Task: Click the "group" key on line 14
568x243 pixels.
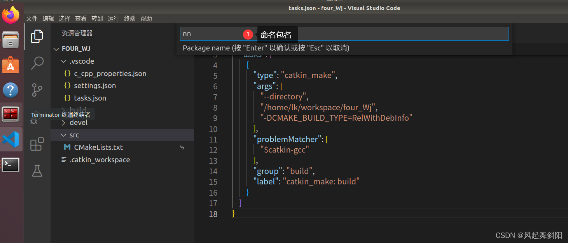Action: pos(268,171)
